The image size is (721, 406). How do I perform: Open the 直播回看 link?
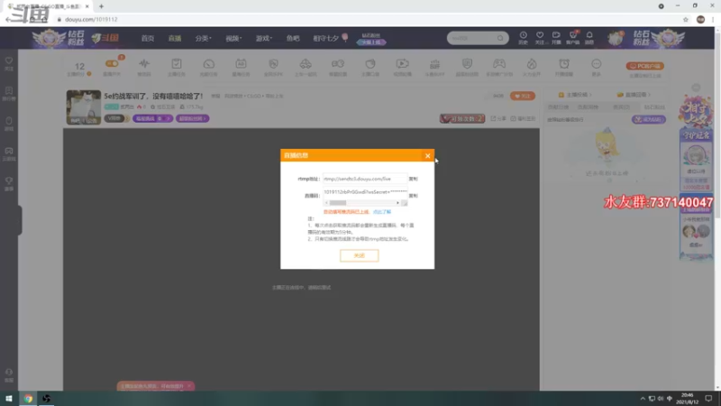[634, 95]
